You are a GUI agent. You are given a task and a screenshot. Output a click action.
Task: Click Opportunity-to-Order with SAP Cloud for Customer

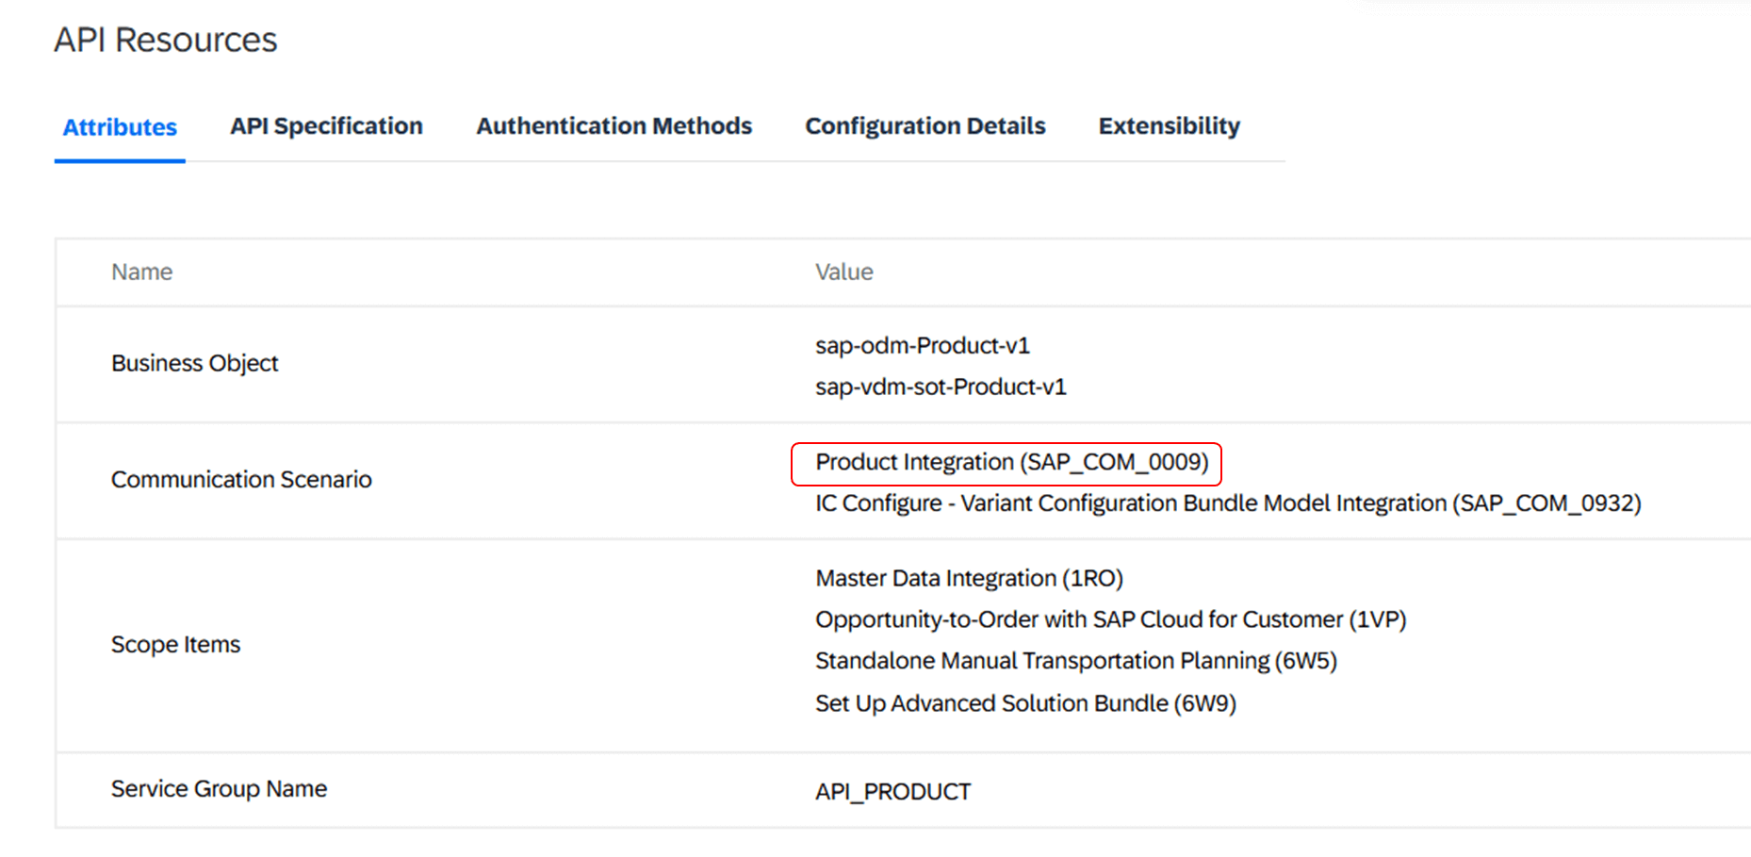[x=1109, y=619]
